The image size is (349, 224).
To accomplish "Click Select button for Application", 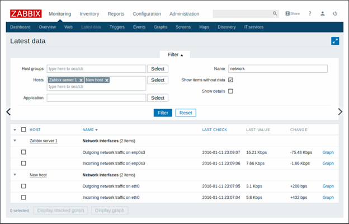I will click(x=158, y=98).
